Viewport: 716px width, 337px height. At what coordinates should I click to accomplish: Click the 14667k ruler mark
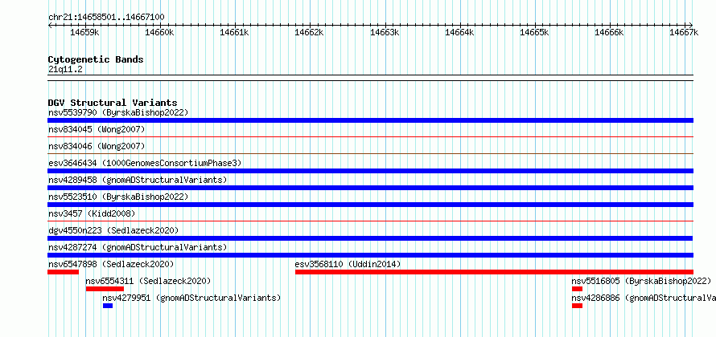click(685, 32)
